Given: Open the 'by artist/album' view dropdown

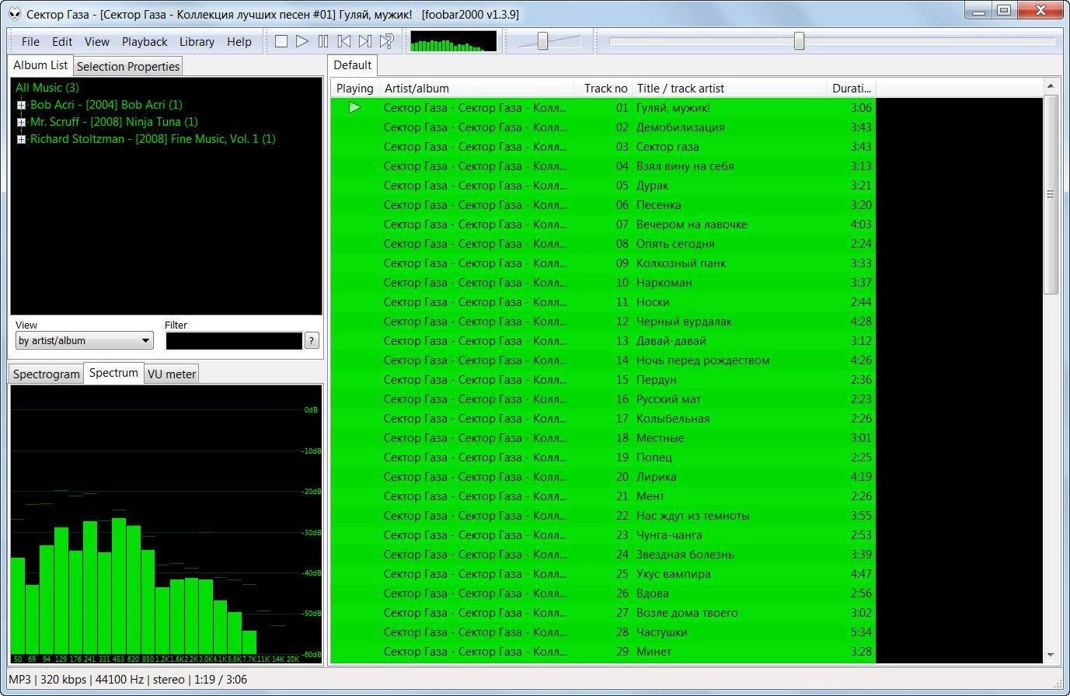Looking at the screenshot, I should (x=84, y=340).
